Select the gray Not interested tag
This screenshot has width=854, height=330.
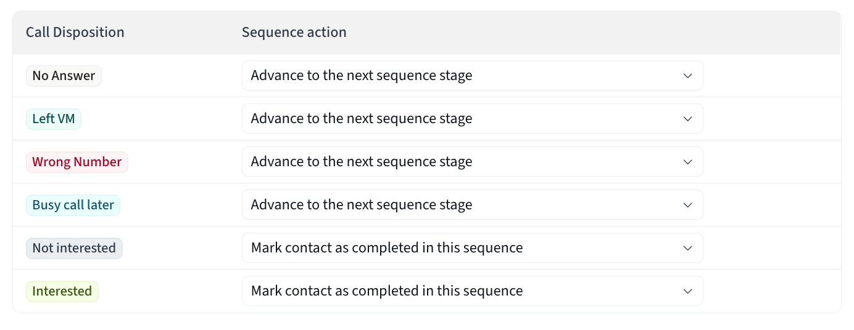74,248
